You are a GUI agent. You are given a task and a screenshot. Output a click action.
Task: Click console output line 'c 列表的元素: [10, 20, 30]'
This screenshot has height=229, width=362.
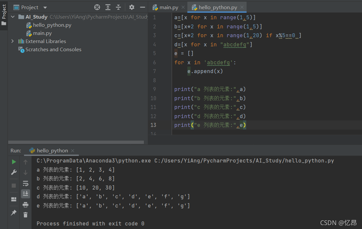click(x=76, y=188)
